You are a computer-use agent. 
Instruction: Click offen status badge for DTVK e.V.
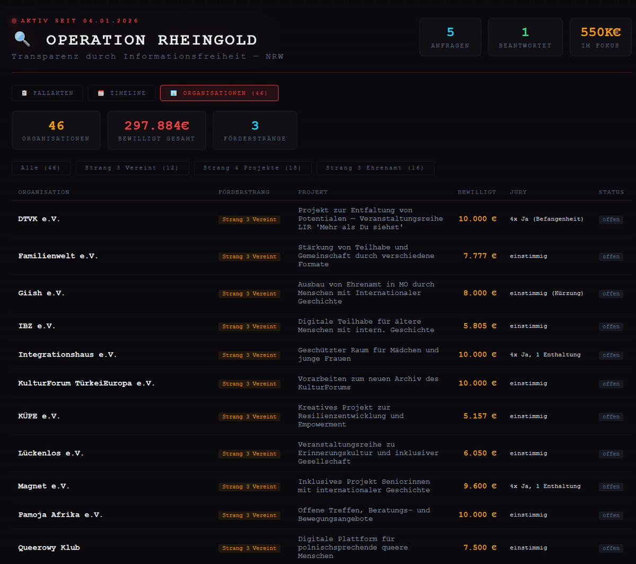pyautogui.click(x=611, y=219)
